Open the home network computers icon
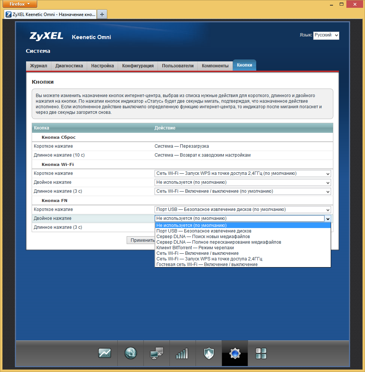The width and height of the screenshot is (365, 372). click(x=156, y=353)
